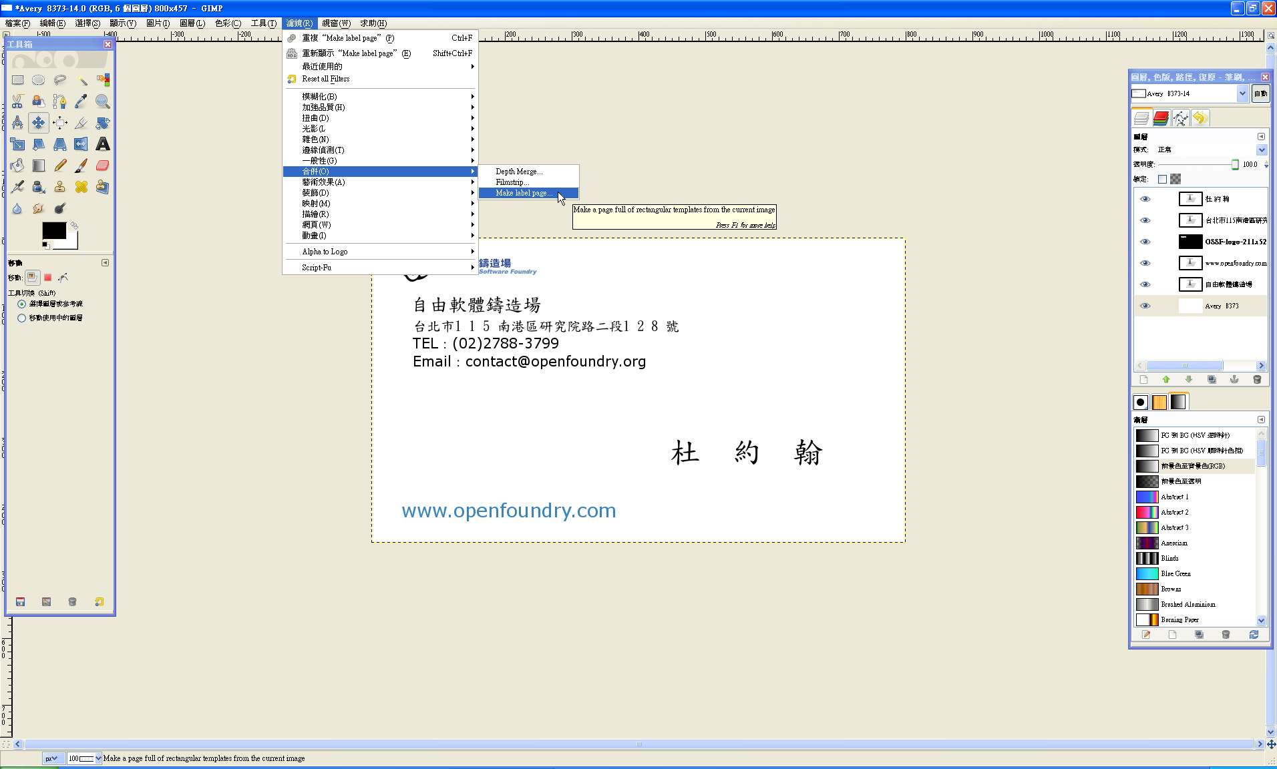Hide the OSSF-logo-211x52 layer
Screen dimensions: 1277x769
point(1145,242)
